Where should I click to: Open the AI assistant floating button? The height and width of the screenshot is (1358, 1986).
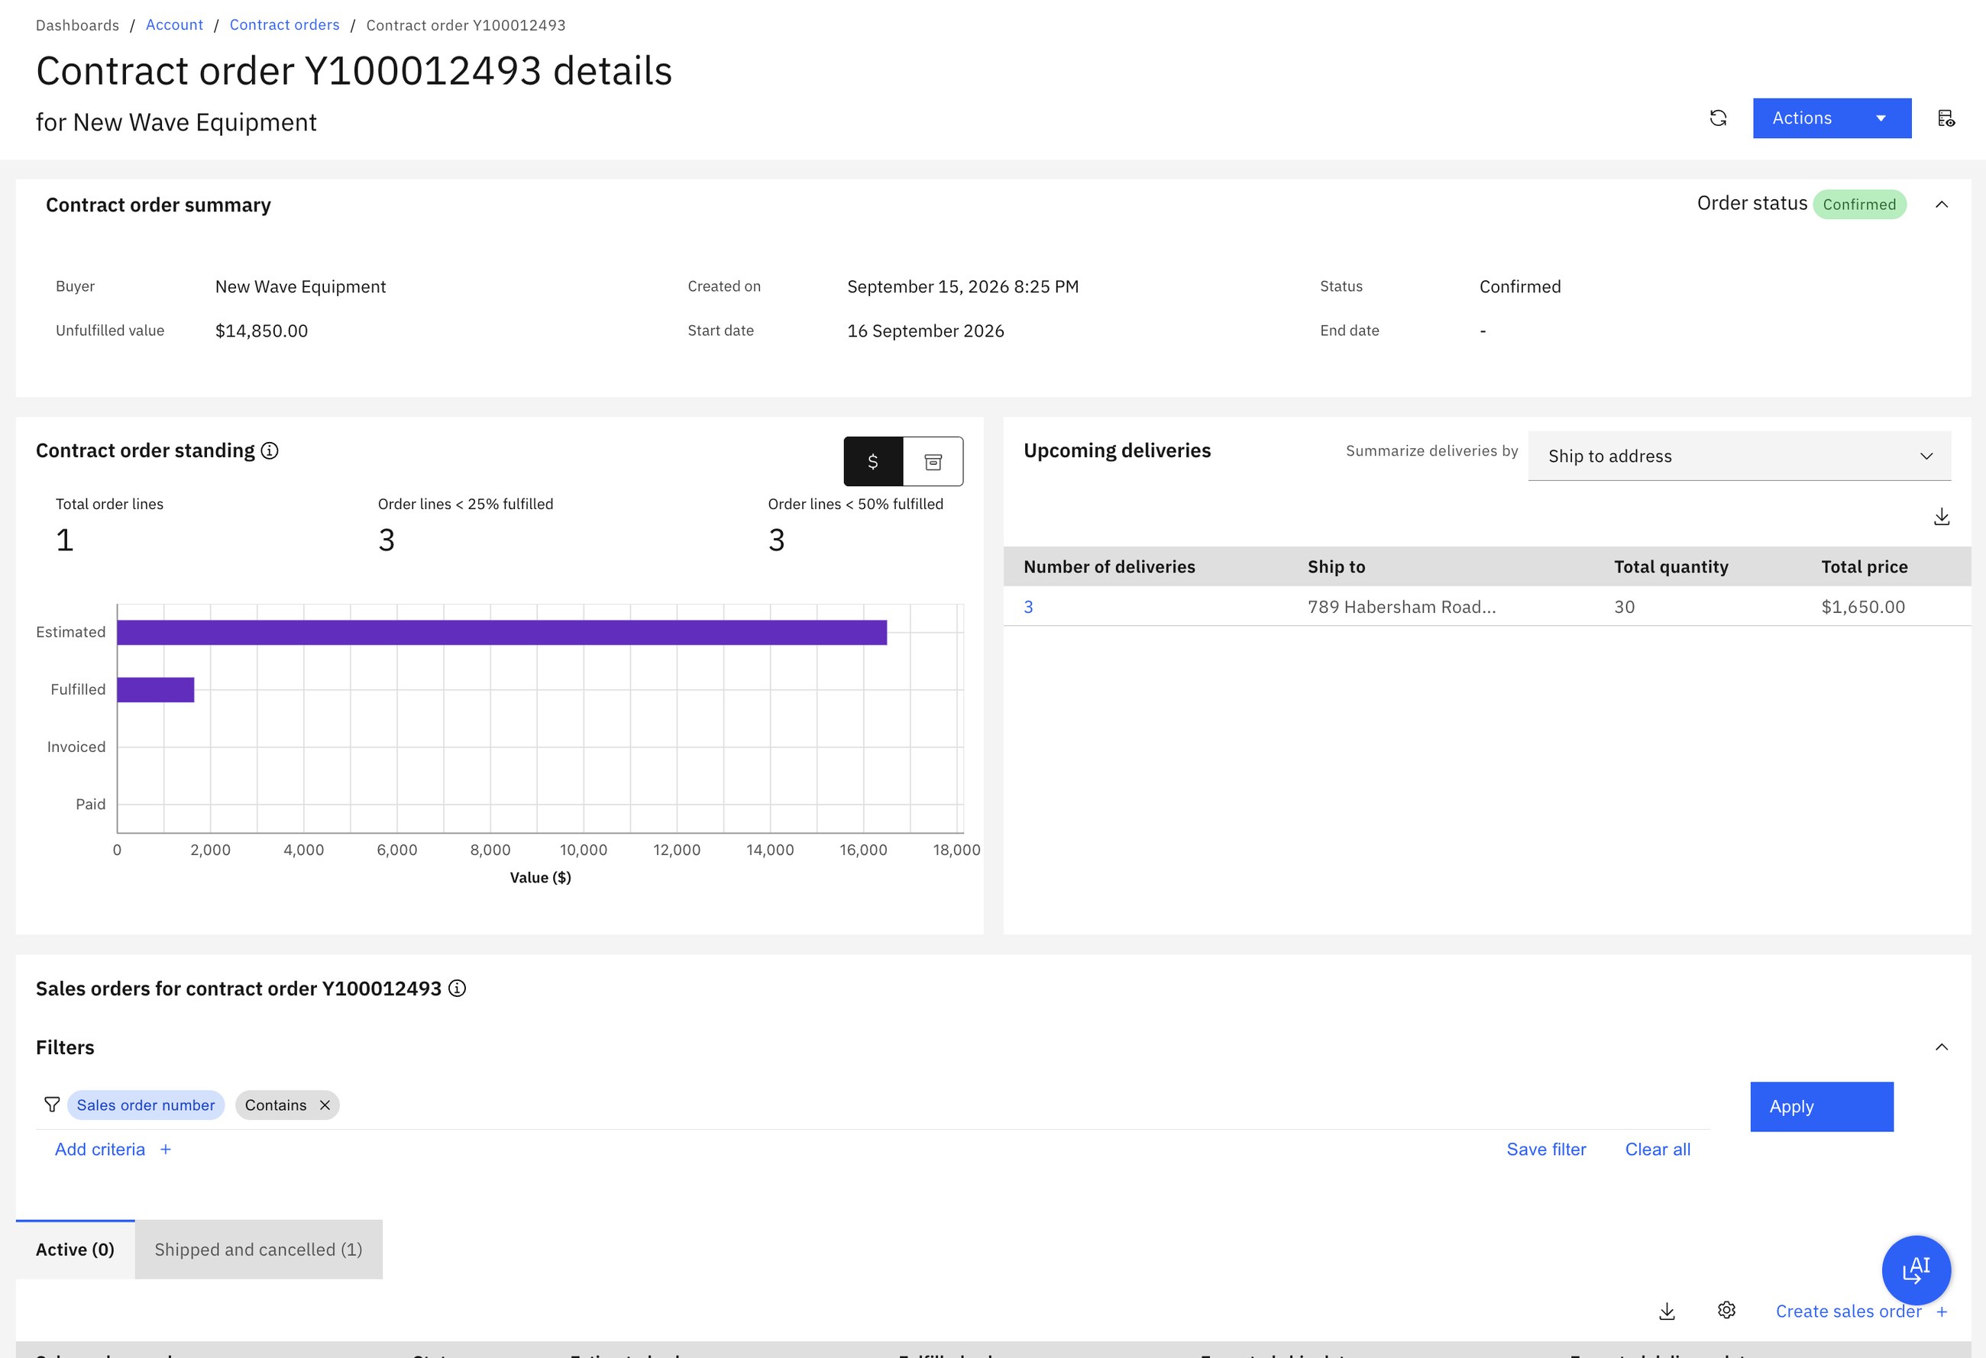[1916, 1270]
